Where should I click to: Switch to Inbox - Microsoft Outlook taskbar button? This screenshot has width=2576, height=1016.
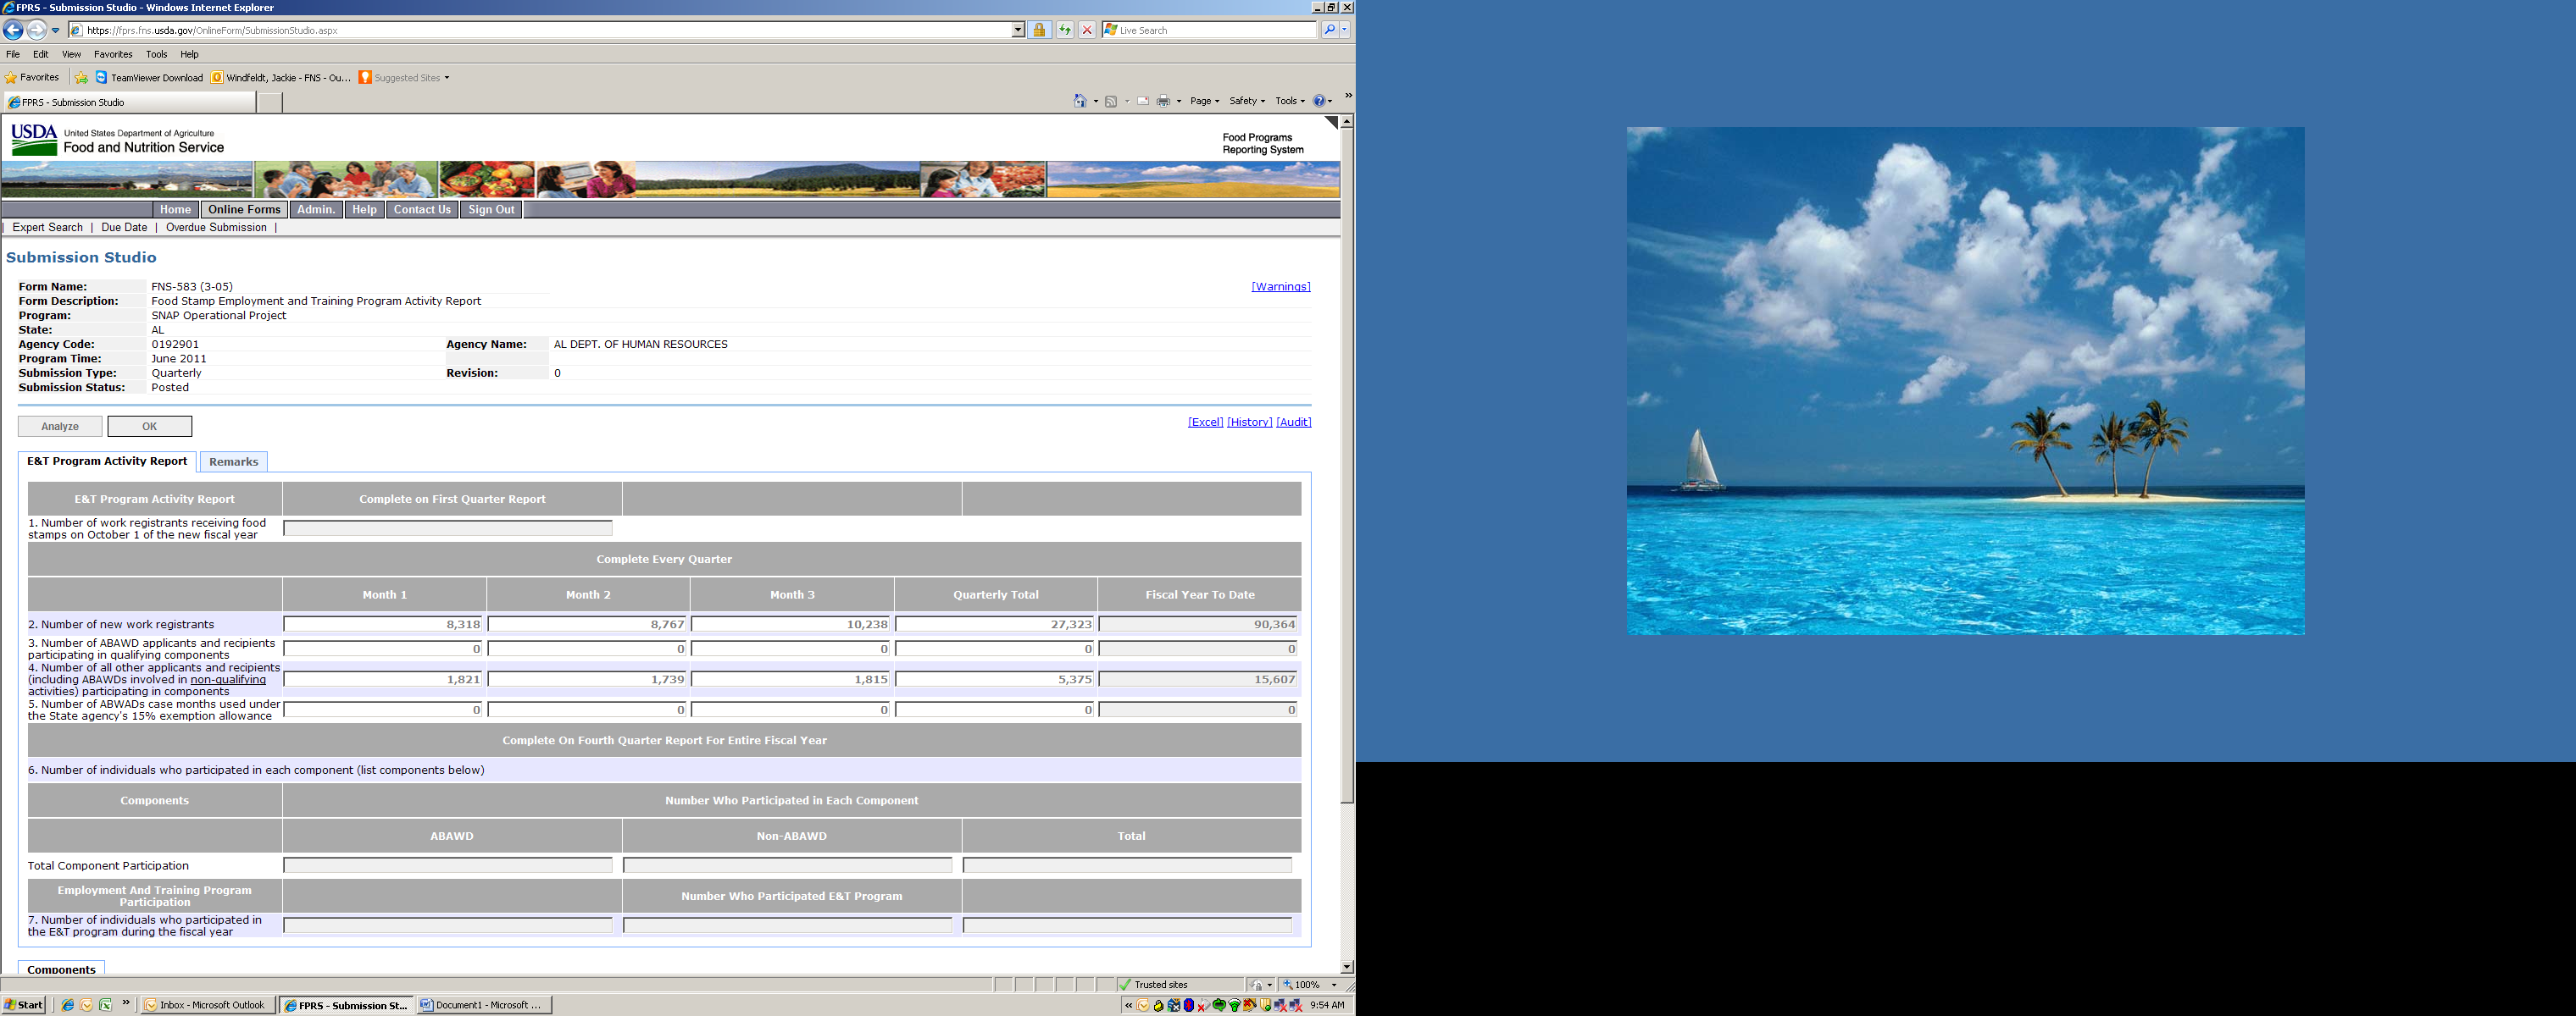[x=206, y=1005]
